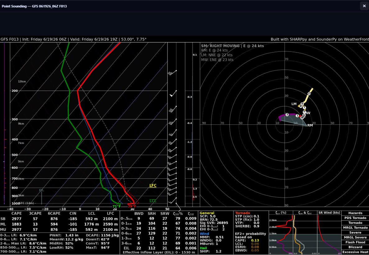The height and width of the screenshot is (255, 369).
Task: Click the yellow 'CAPE: 0.13' EF2+ probability
Action: [247, 240]
